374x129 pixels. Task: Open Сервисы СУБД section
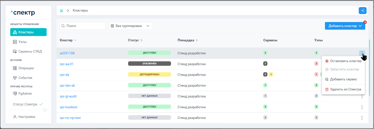[30, 52]
